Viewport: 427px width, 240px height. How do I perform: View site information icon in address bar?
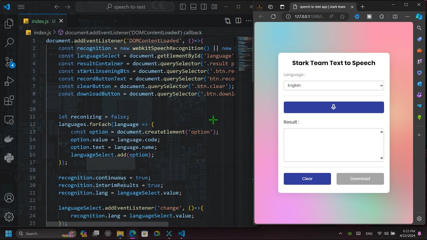[x=289, y=16]
